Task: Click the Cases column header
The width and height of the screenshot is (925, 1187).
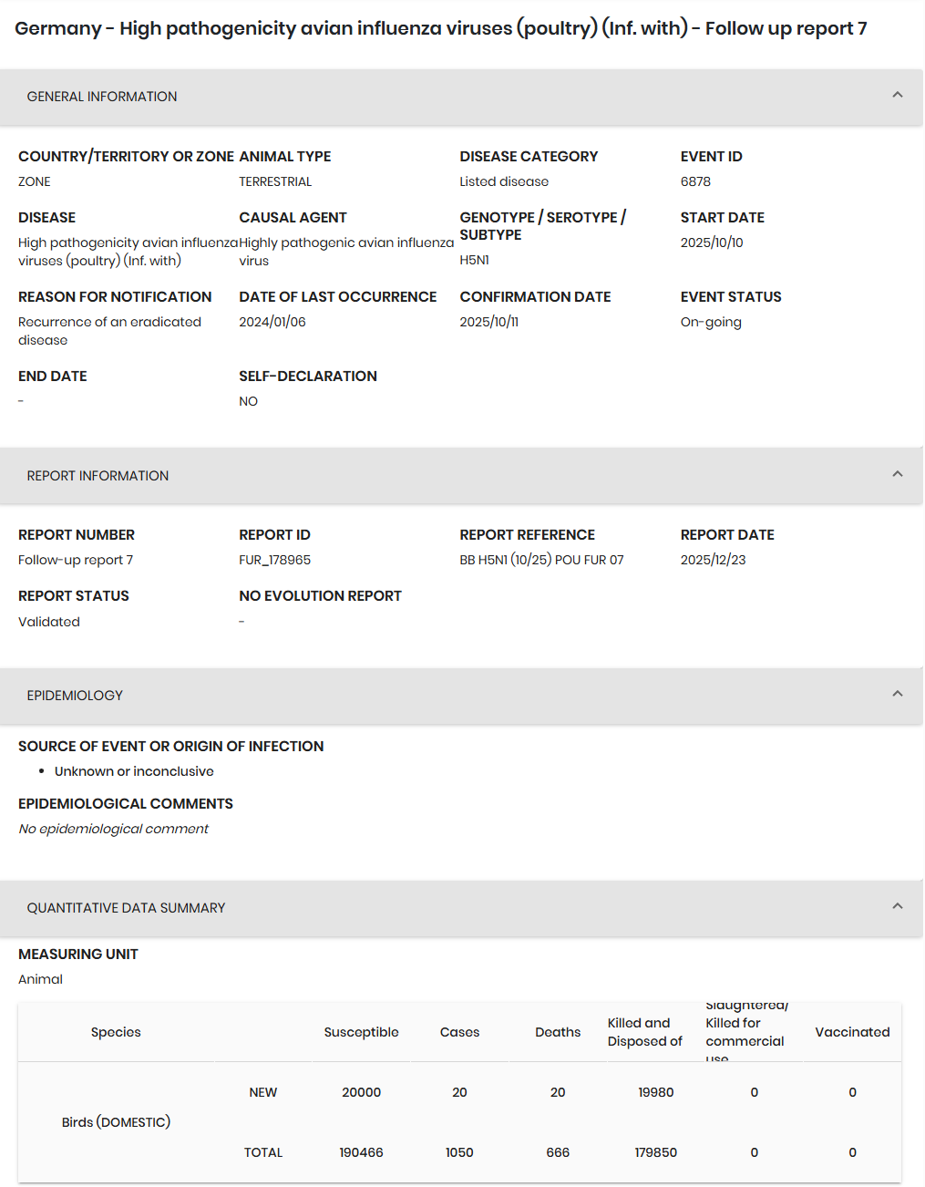Action: point(459,1032)
